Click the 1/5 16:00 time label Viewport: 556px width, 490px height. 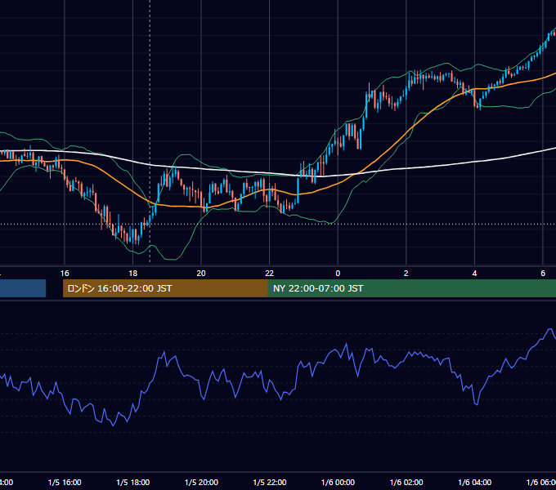point(65,482)
